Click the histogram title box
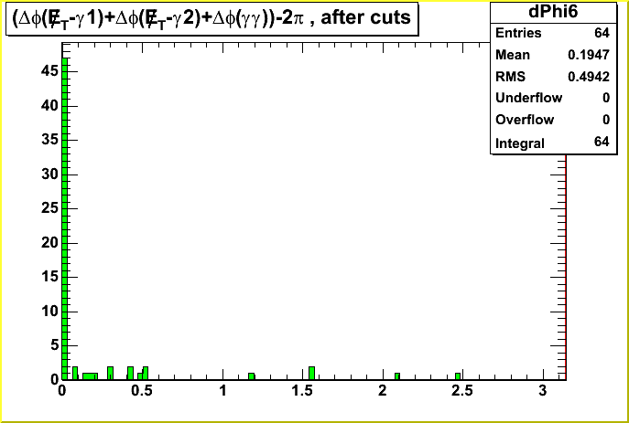The width and height of the screenshot is (629, 423). [212, 18]
